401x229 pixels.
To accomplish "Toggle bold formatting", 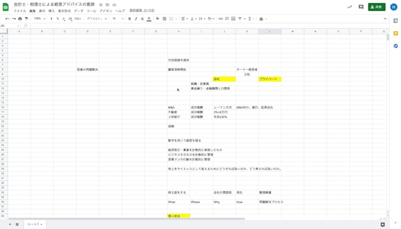I will (129, 18).
